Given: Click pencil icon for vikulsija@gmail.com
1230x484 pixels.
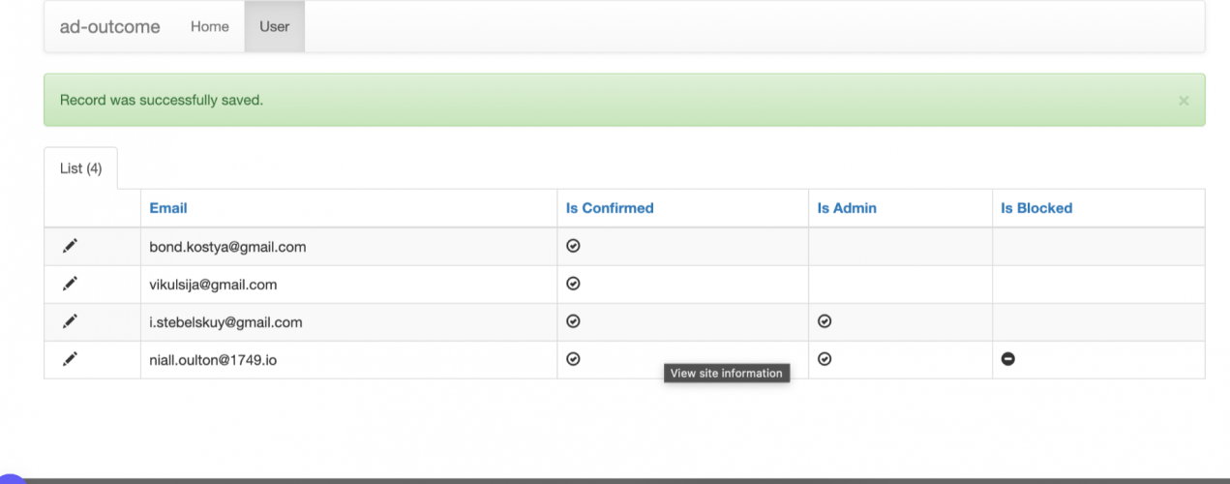Looking at the screenshot, I should (x=70, y=284).
